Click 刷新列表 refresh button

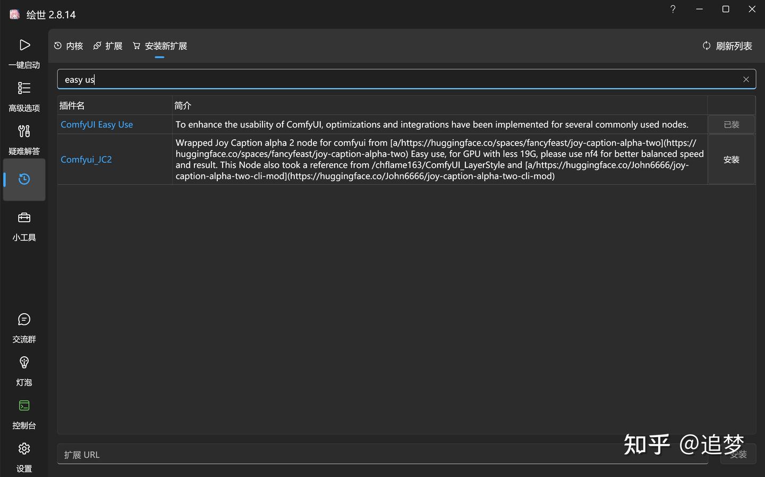[727, 46]
